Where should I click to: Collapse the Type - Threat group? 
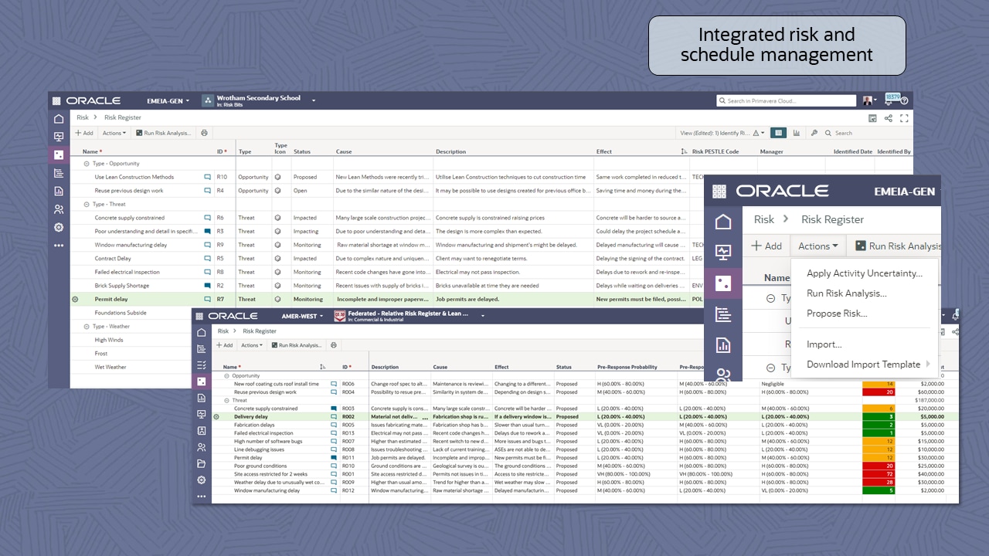pos(87,205)
